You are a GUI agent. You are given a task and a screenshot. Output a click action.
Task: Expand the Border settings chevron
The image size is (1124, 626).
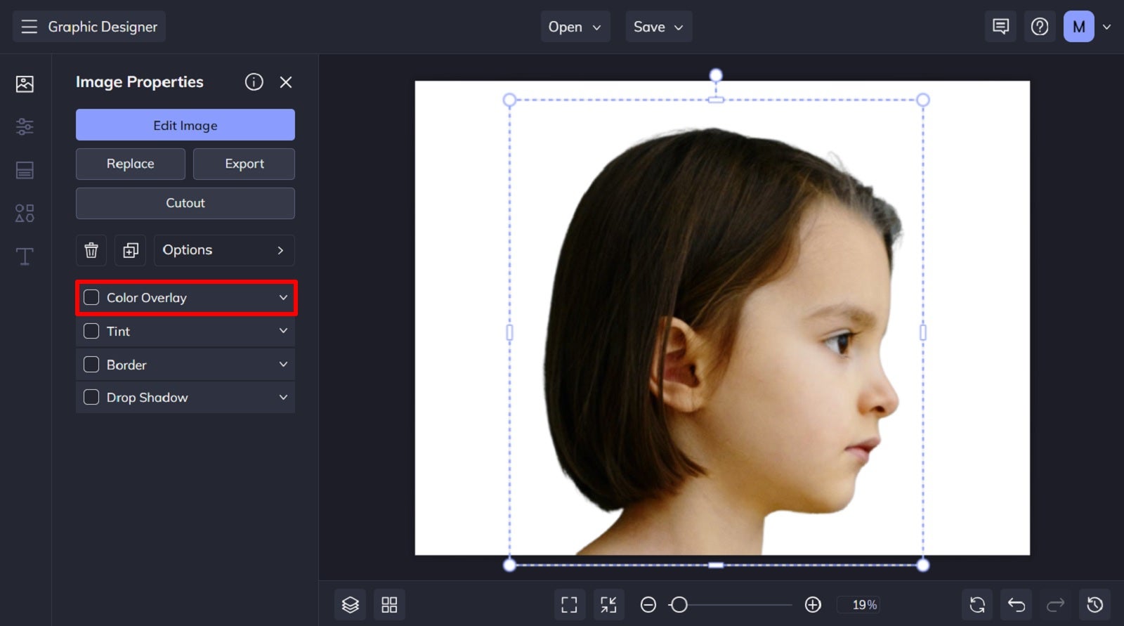pos(283,364)
